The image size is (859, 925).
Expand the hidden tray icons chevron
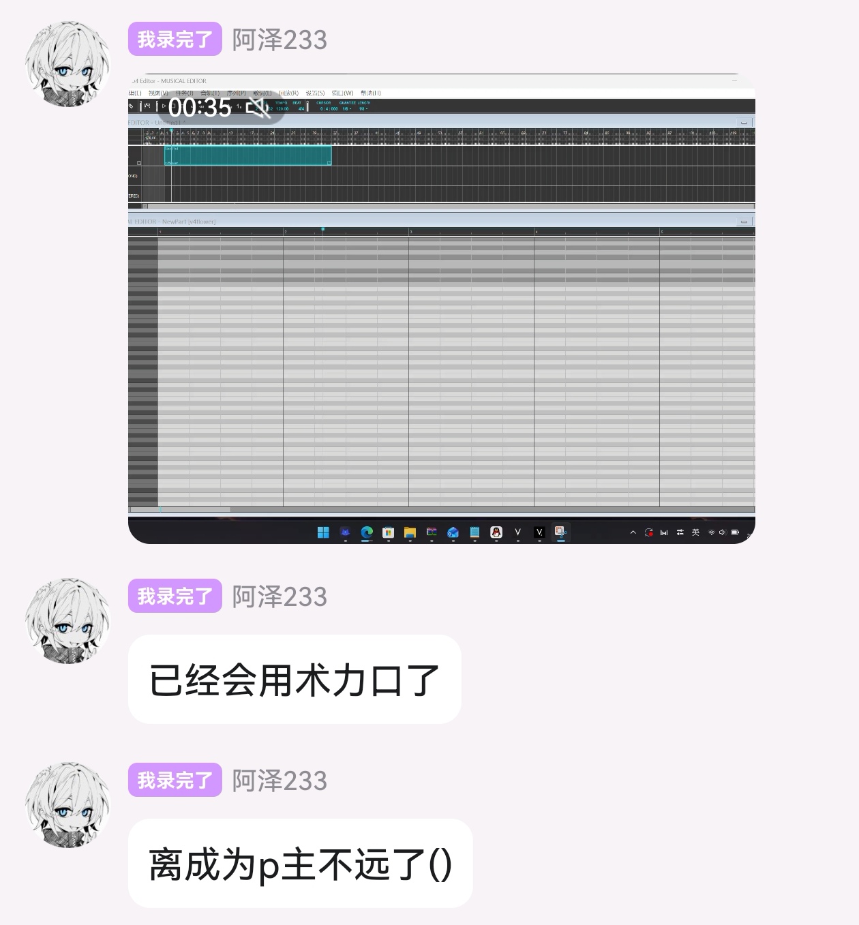coord(633,532)
